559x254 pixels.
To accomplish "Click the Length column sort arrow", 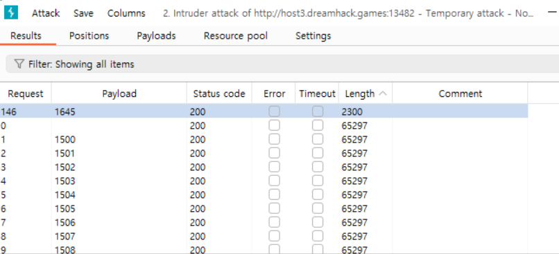I will click(x=383, y=93).
